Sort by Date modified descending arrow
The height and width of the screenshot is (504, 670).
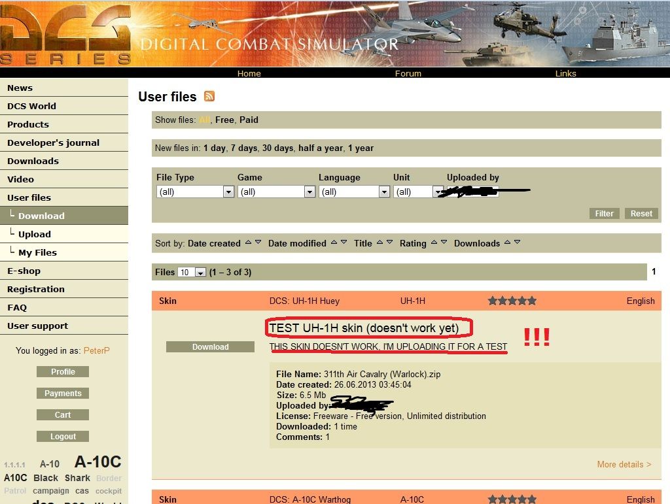[344, 243]
